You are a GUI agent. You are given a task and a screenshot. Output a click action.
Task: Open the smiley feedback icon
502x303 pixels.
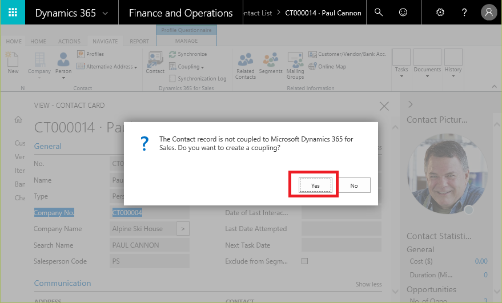403,13
